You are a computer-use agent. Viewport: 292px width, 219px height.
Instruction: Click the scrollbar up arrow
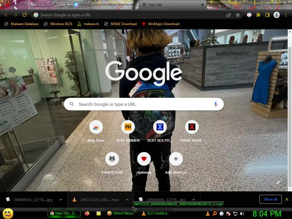pyautogui.click(x=290, y=31)
